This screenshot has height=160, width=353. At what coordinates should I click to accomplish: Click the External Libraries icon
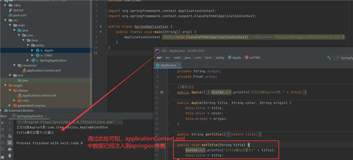[6, 111]
